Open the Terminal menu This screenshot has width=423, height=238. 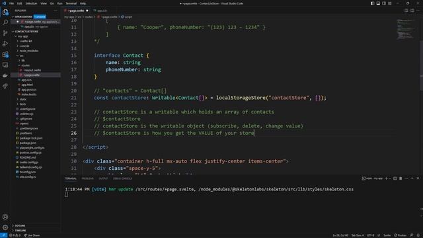click(x=71, y=3)
